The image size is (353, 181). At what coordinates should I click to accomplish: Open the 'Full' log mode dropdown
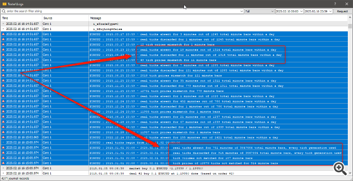[x=259, y=11]
